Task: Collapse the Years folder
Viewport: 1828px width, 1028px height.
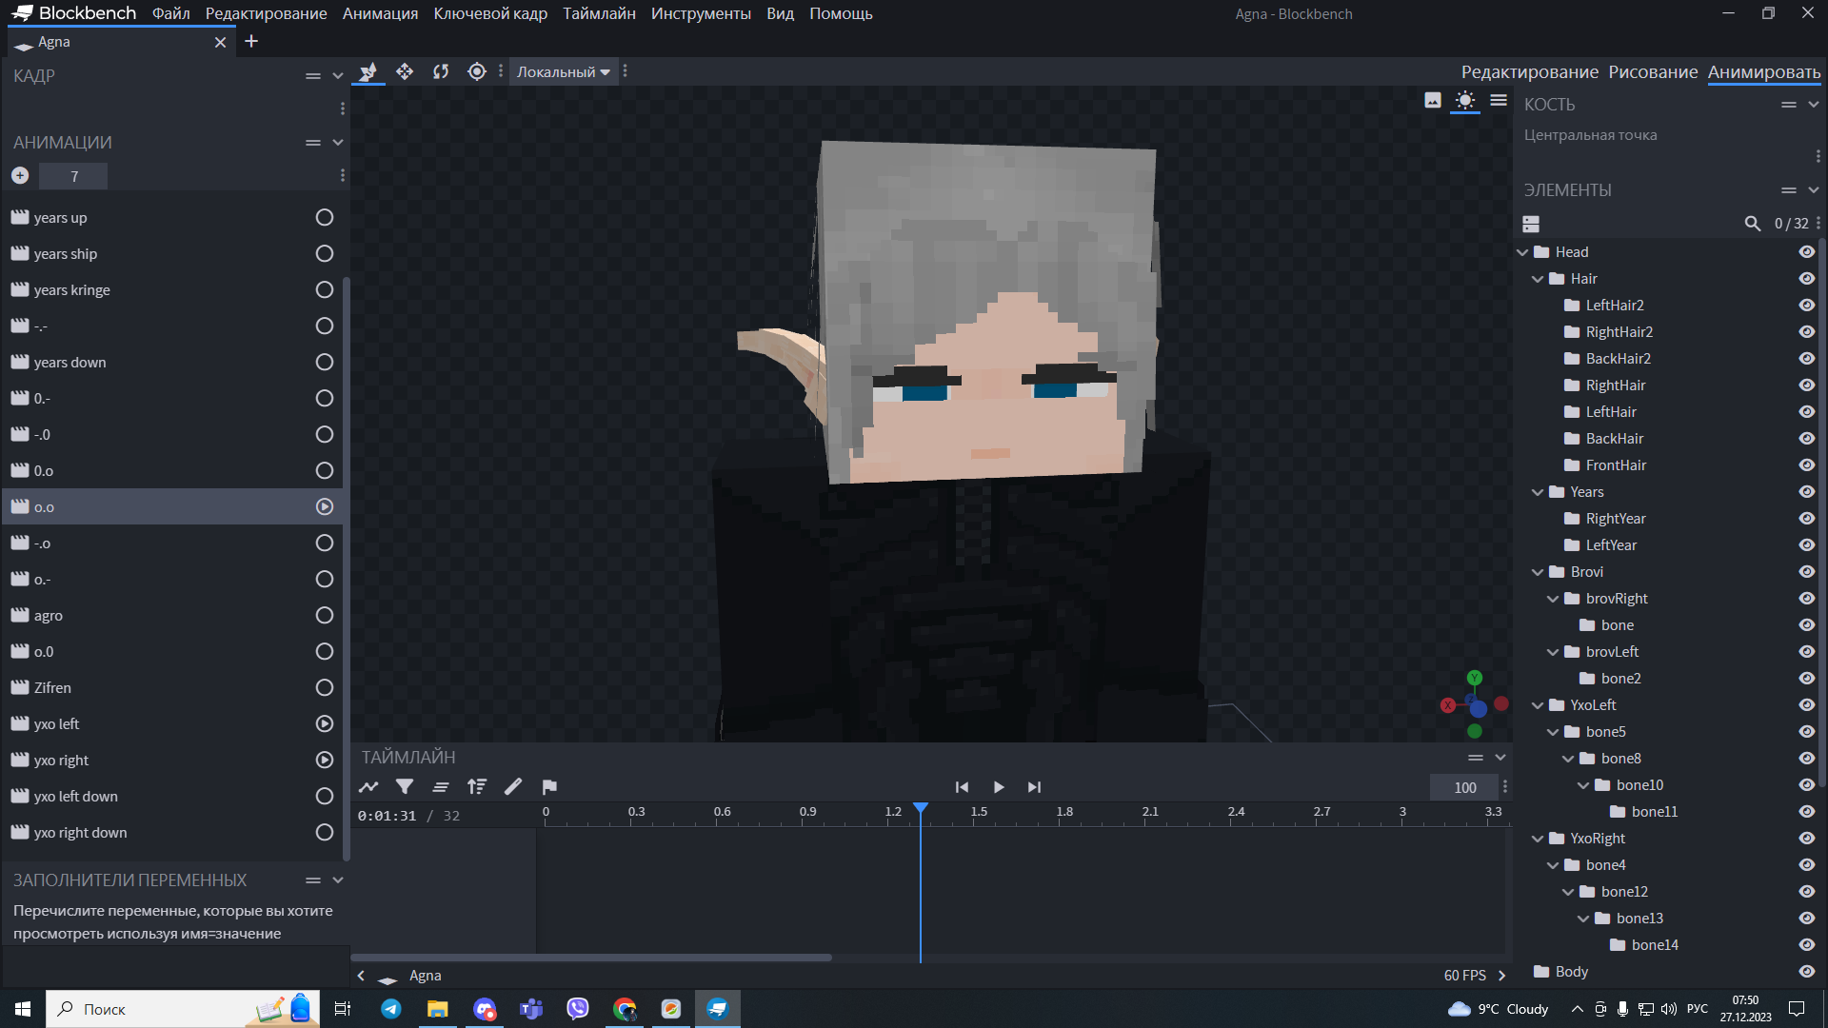Action: [x=1539, y=492]
